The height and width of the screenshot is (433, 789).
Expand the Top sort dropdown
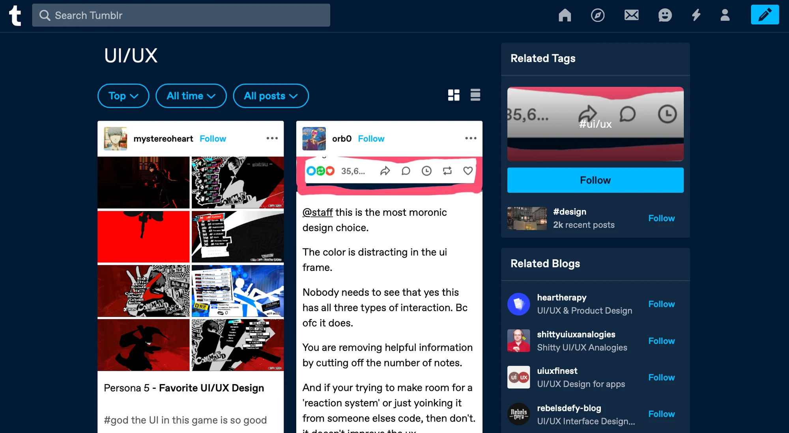123,96
